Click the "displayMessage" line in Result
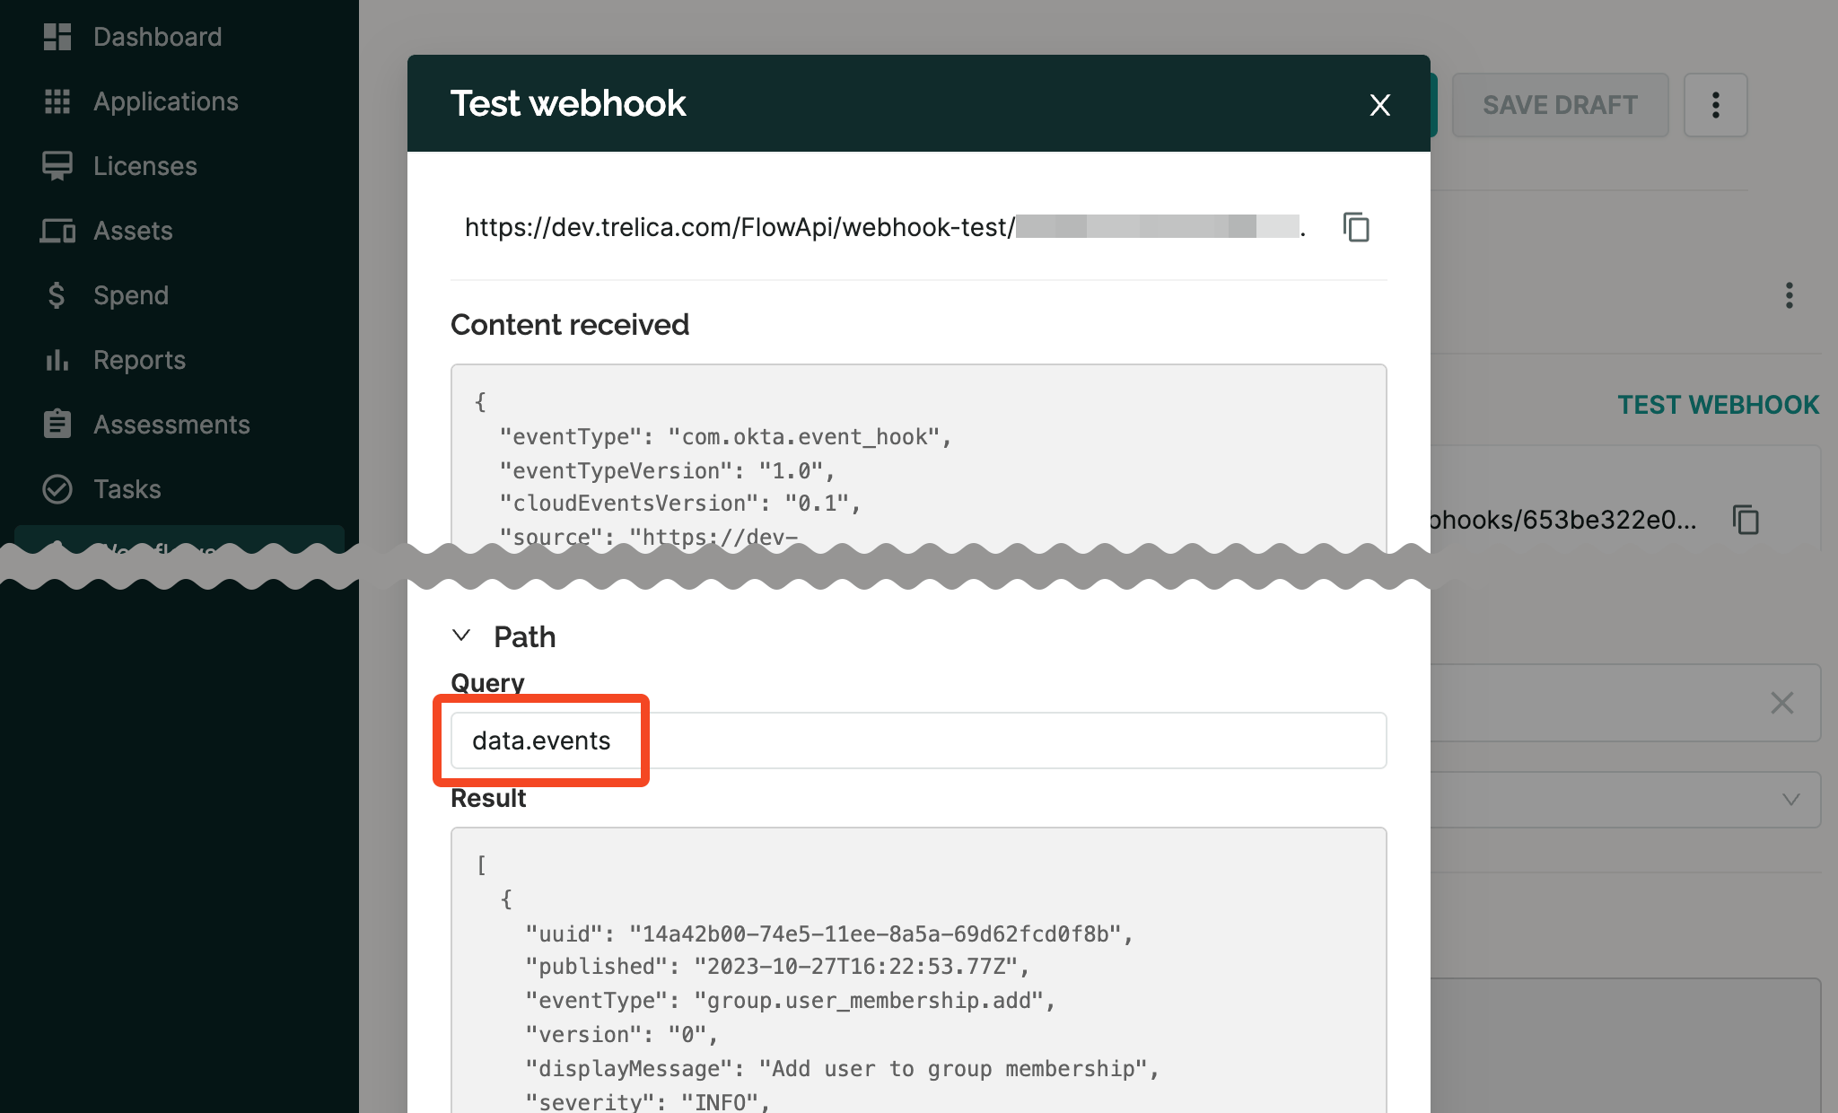This screenshot has width=1838, height=1113. click(843, 1069)
